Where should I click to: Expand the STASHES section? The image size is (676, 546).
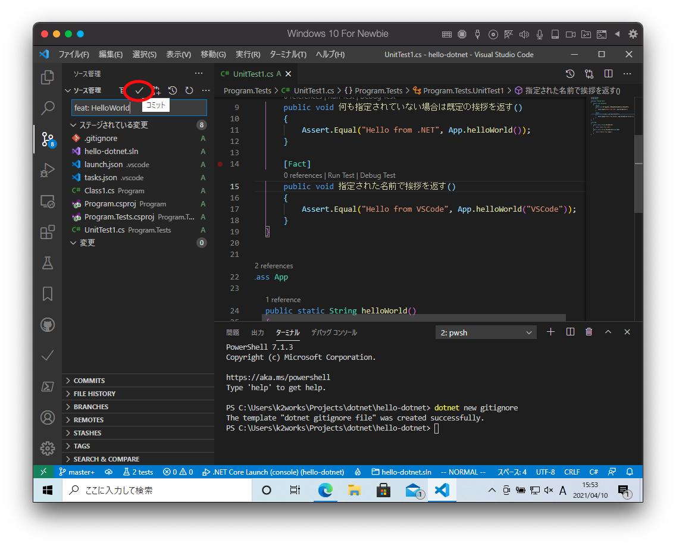87,433
